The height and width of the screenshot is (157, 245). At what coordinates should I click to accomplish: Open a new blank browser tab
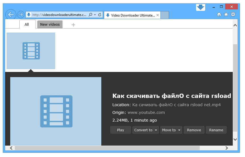[x=165, y=15]
